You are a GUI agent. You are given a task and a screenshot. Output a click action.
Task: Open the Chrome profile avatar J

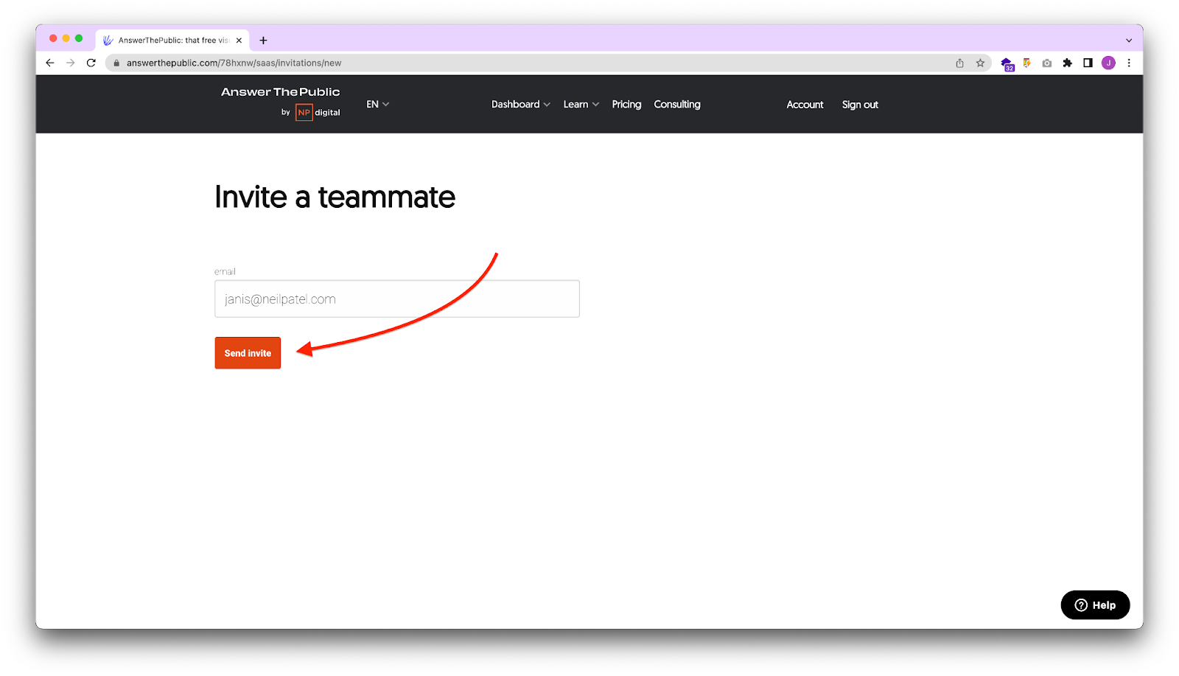click(x=1108, y=63)
